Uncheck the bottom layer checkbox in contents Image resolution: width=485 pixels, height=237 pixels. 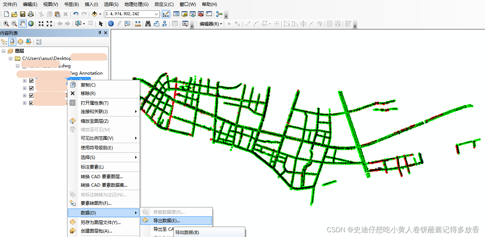click(31, 103)
